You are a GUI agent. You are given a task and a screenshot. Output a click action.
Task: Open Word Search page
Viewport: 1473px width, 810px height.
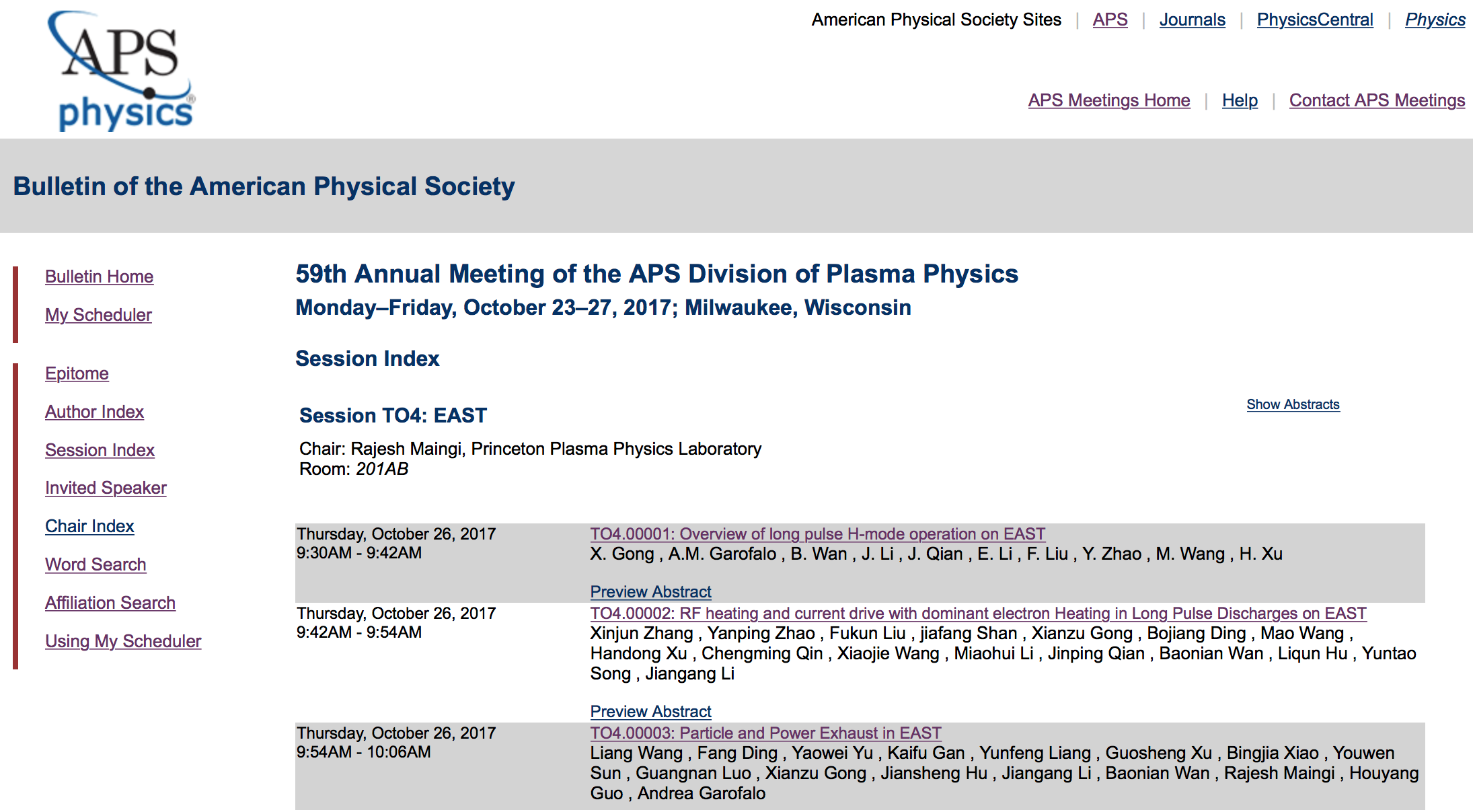(96, 564)
